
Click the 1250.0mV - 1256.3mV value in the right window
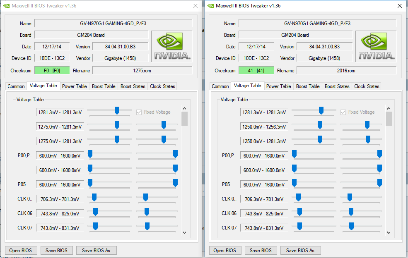[x=264, y=127]
